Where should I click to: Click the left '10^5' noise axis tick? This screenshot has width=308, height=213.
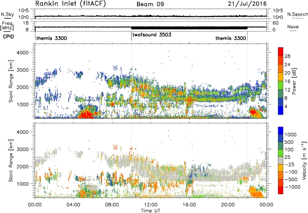click(x=23, y=10)
